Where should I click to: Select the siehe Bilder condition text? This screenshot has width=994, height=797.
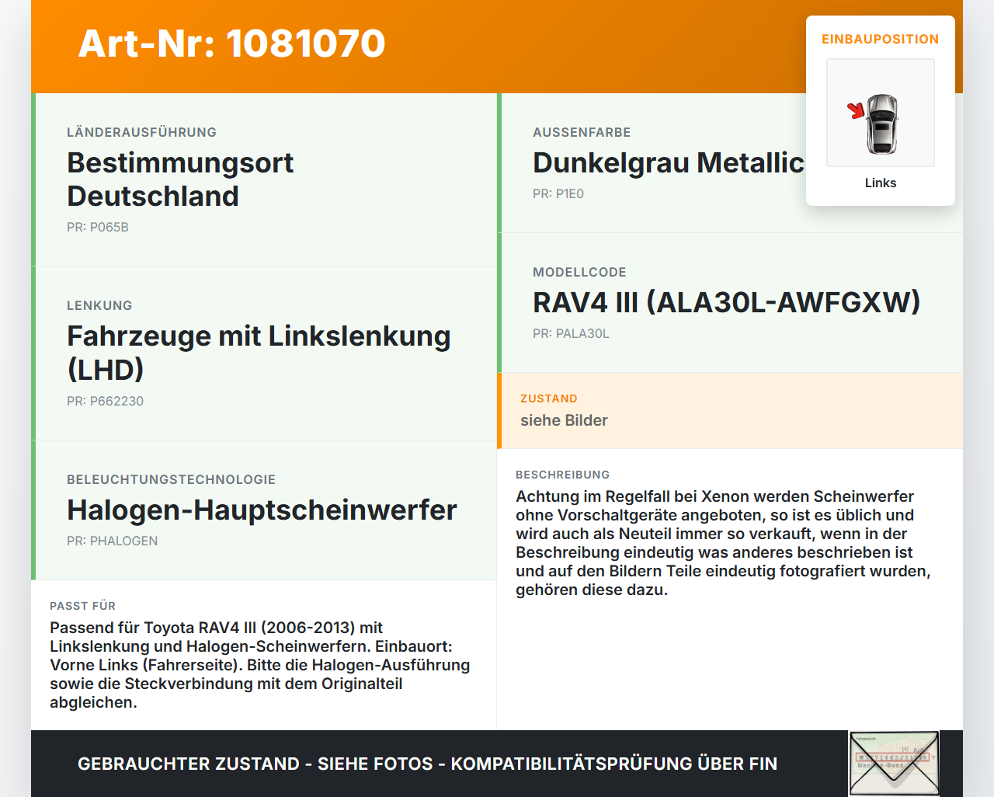click(564, 420)
